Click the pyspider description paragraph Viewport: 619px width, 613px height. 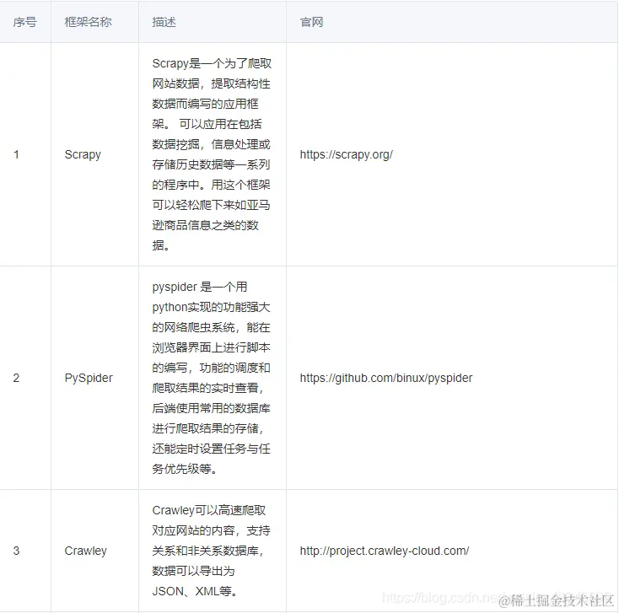(212, 378)
